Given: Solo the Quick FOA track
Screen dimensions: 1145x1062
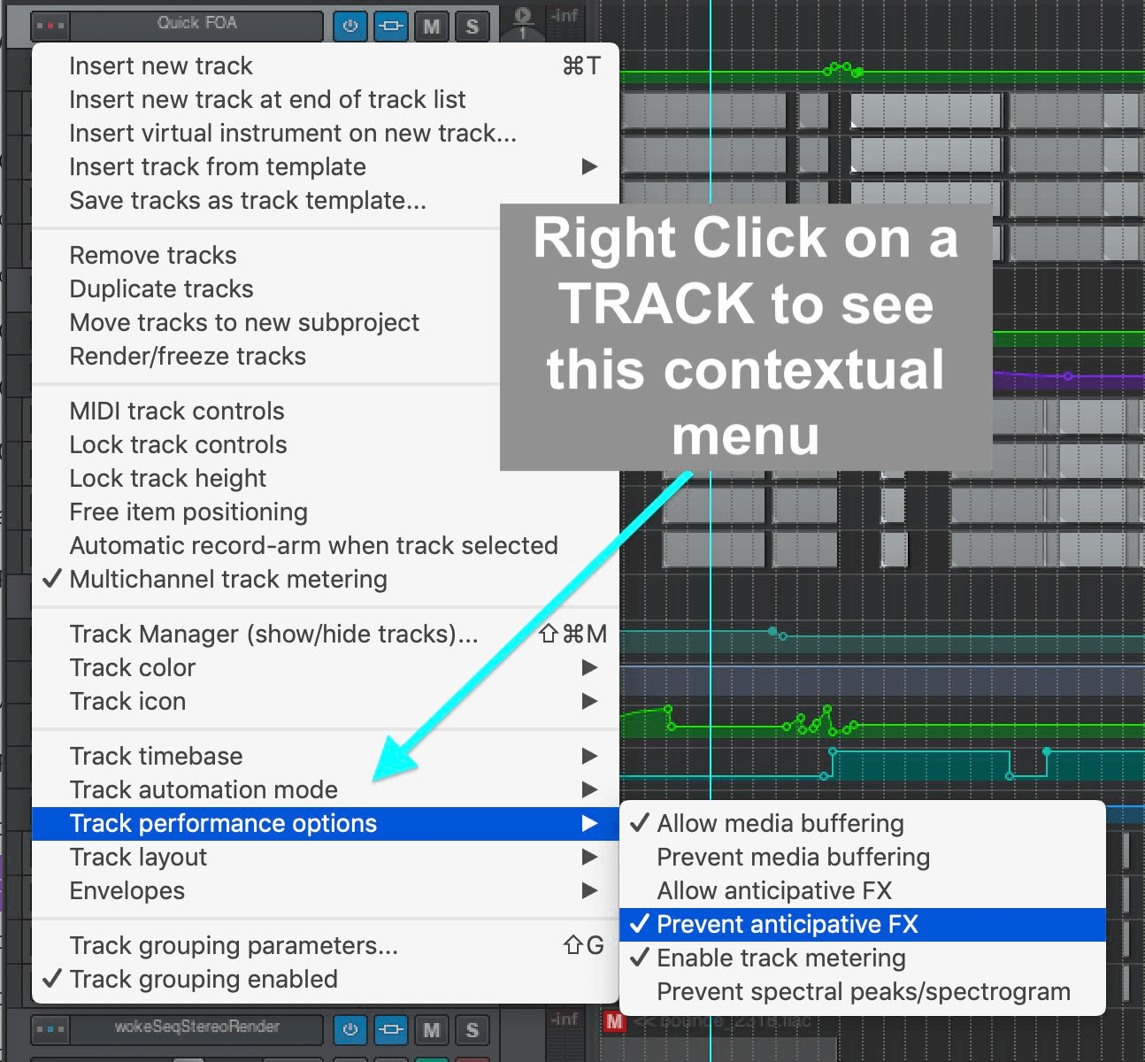Looking at the screenshot, I should [473, 26].
